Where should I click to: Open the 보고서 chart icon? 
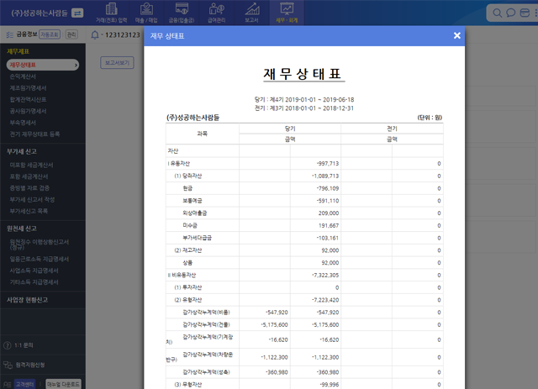252,9
